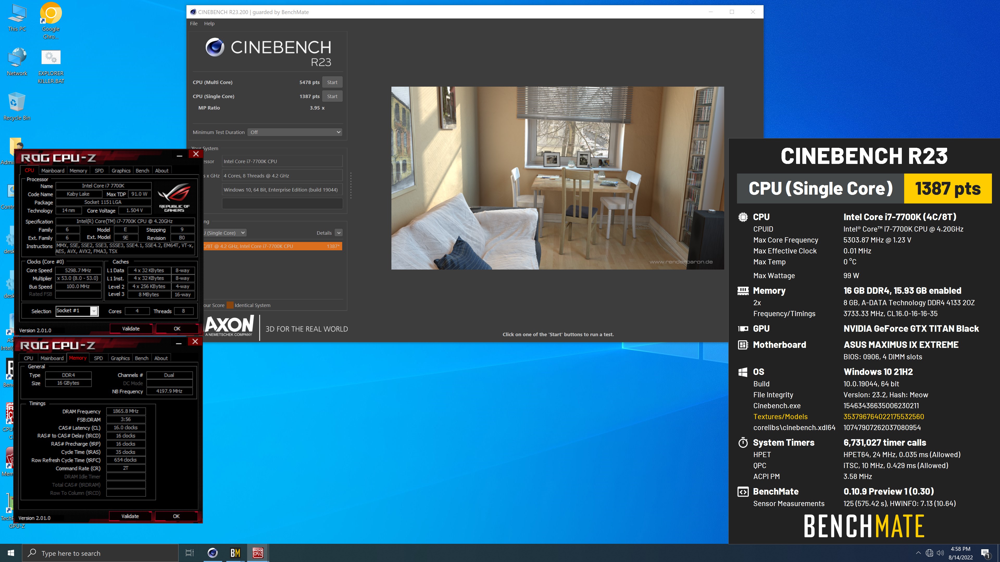The height and width of the screenshot is (562, 1000).
Task: Open network status tray icon
Action: 929,553
